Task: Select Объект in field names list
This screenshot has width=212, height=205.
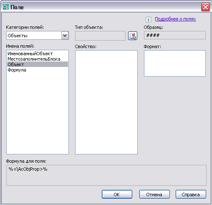Action: point(38,64)
